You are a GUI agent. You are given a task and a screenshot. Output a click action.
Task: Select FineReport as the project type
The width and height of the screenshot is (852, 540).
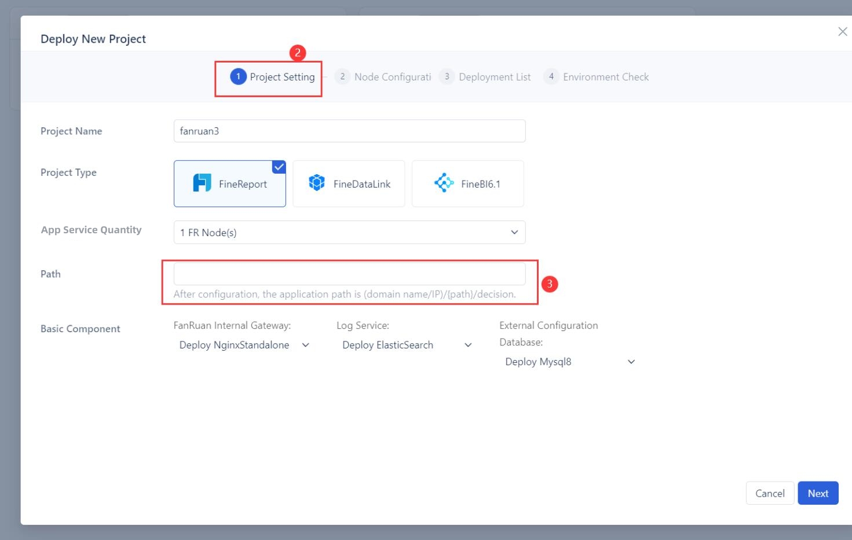[x=230, y=183]
